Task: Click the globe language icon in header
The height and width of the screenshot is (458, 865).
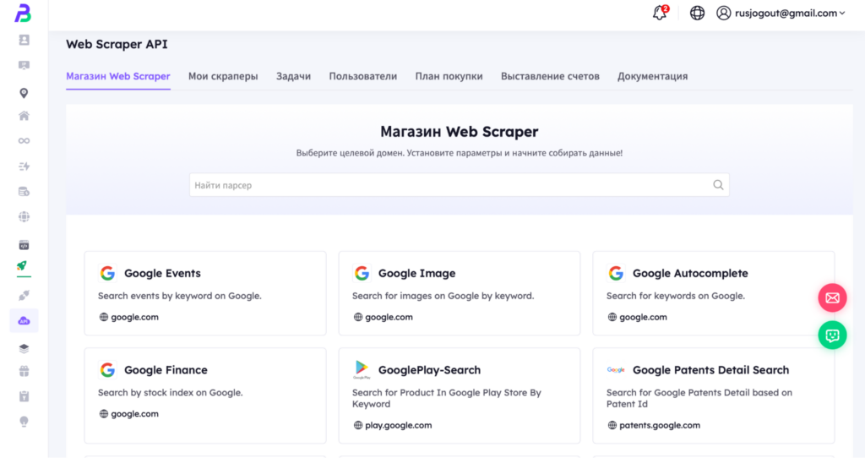Action: tap(697, 13)
